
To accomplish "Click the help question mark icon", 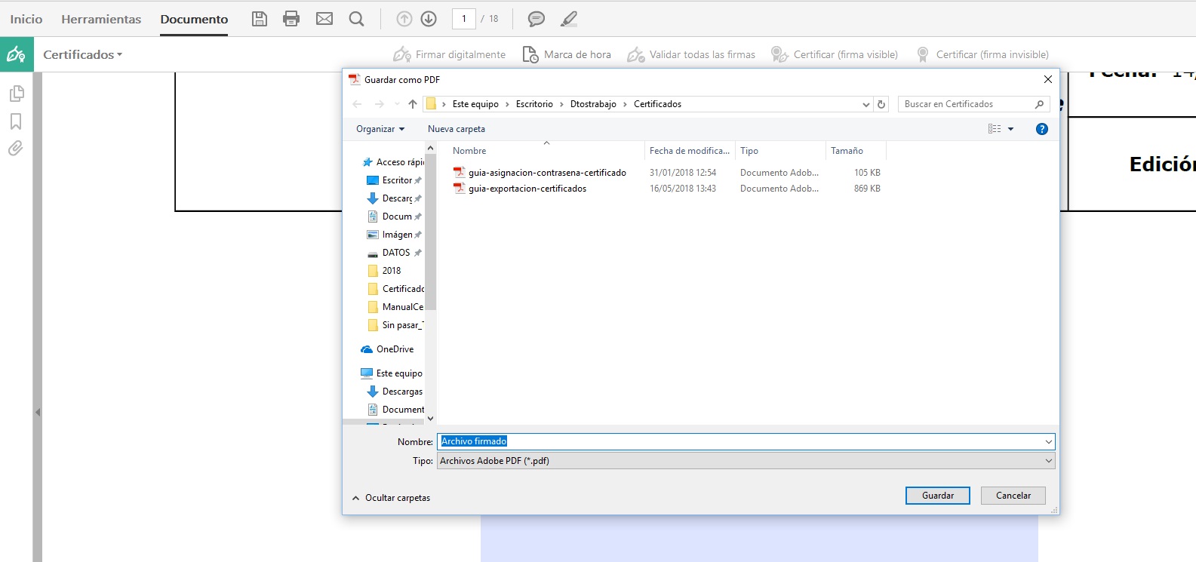I will pos(1042,129).
